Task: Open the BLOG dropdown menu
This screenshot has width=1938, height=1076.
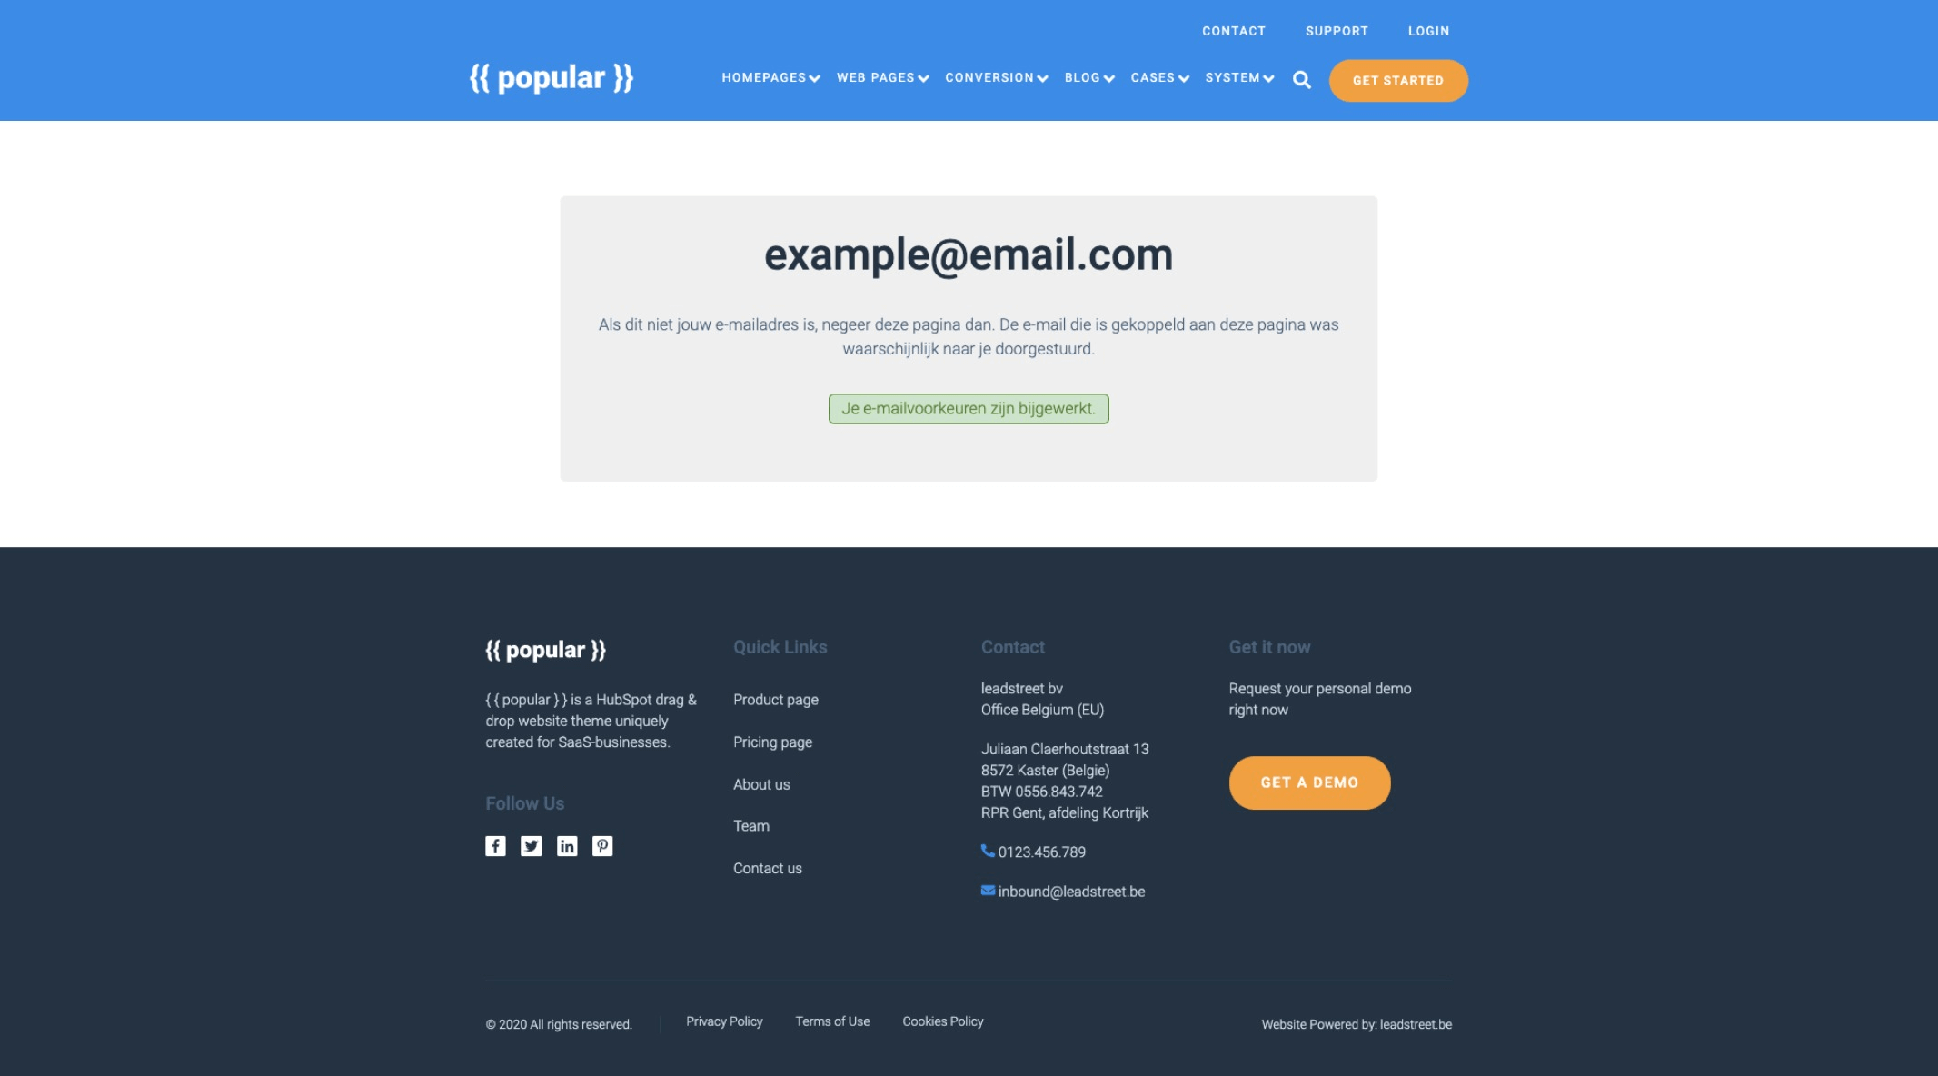Action: (1088, 79)
